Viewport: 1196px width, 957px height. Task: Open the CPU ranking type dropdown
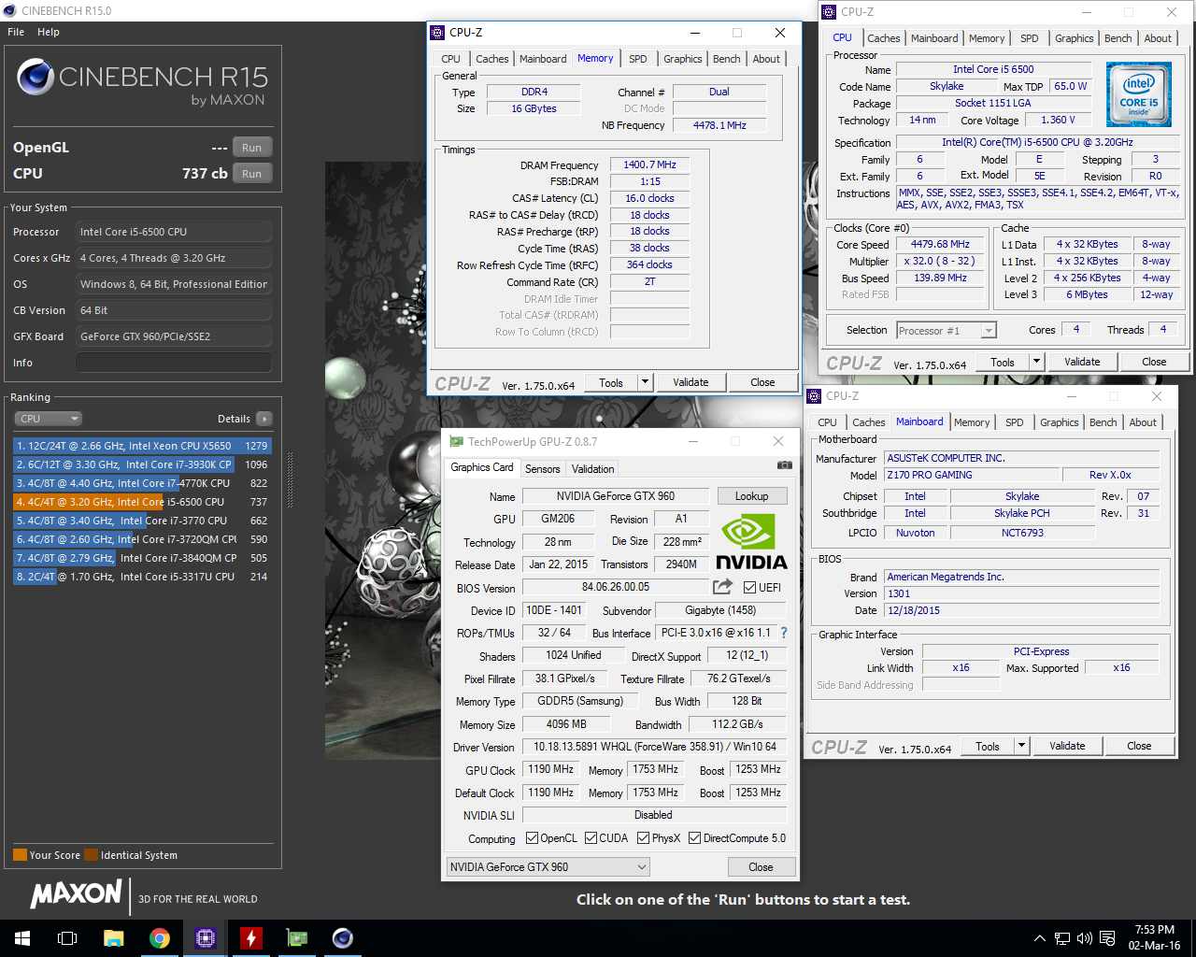49,419
